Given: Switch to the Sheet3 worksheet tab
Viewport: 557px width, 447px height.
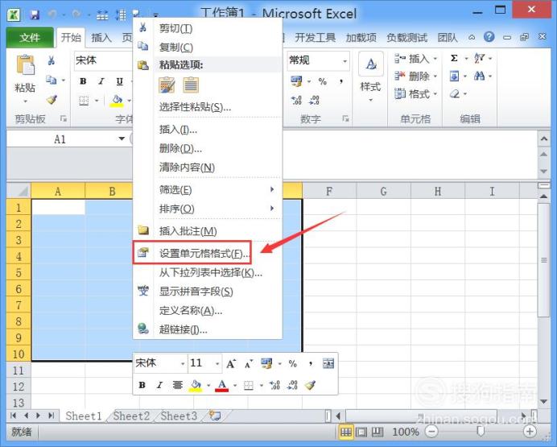Looking at the screenshot, I should (179, 416).
